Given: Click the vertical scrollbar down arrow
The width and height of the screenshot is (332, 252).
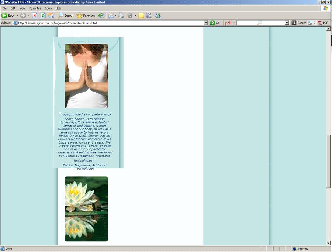Looking at the screenshot, I should click(x=328, y=243).
